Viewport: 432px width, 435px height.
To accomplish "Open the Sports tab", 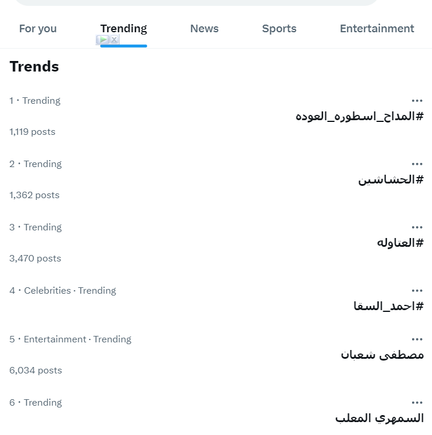I will (x=280, y=29).
